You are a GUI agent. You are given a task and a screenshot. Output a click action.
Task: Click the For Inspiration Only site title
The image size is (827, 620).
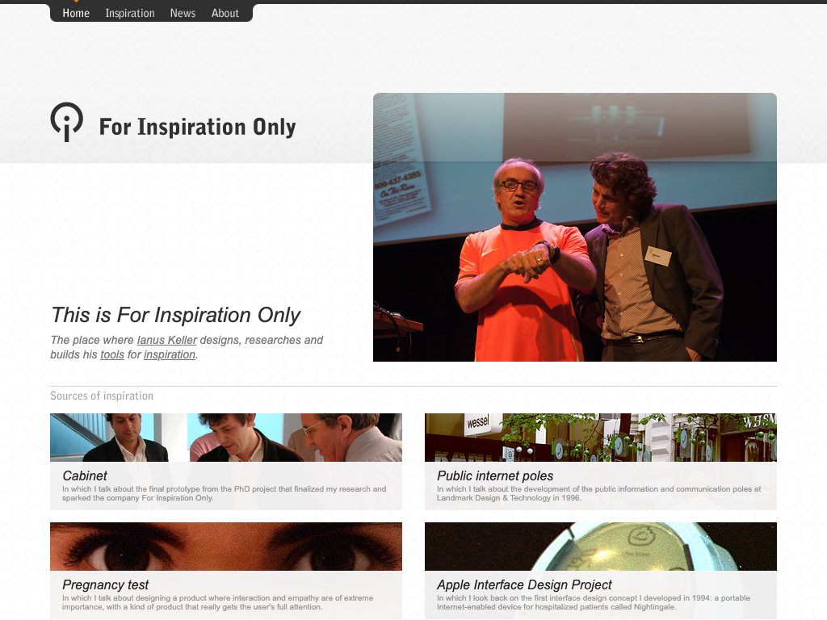(x=197, y=127)
